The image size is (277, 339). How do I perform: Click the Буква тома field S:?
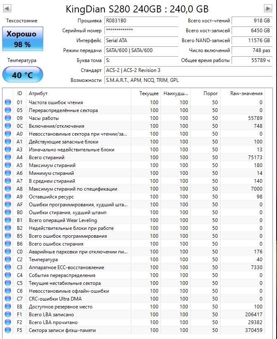click(142, 60)
